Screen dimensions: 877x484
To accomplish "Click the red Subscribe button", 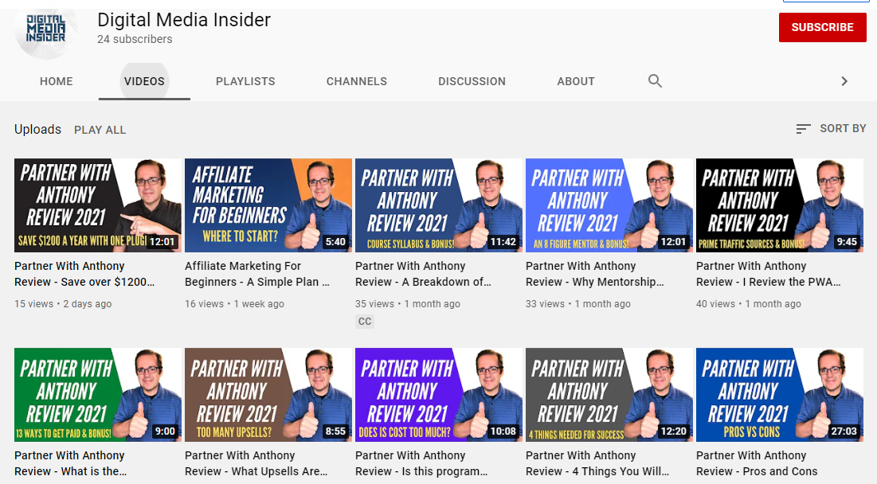I will (822, 27).
